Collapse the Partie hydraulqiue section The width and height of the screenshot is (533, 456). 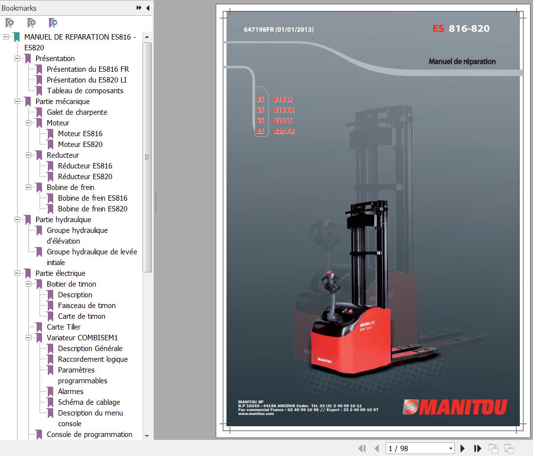click(17, 220)
